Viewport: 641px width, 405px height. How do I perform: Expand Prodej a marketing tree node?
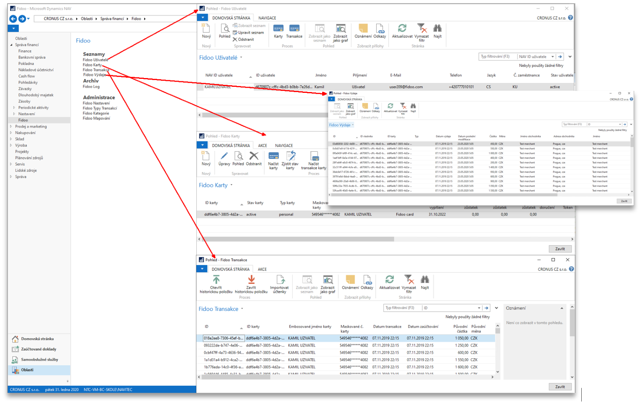pyautogui.click(x=11, y=126)
